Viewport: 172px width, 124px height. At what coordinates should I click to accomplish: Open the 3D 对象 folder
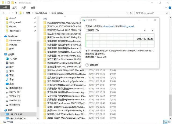(x=13, y=59)
